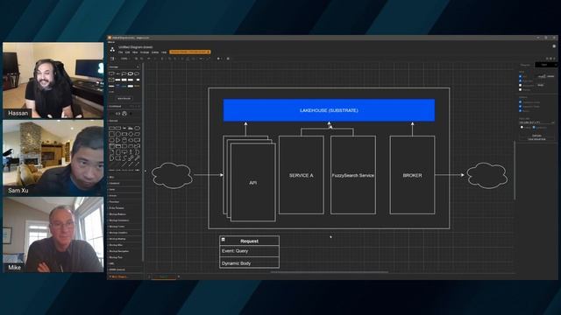Select the Triangle shape in General
The image size is (561, 315).
tap(118, 140)
